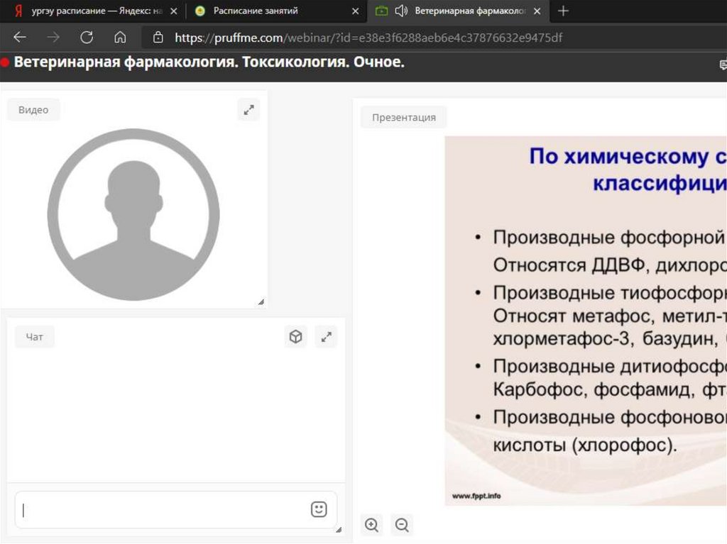This screenshot has height=544, width=727.
Task: Expand the Chat panel to fullscreen
Action: pos(326,337)
